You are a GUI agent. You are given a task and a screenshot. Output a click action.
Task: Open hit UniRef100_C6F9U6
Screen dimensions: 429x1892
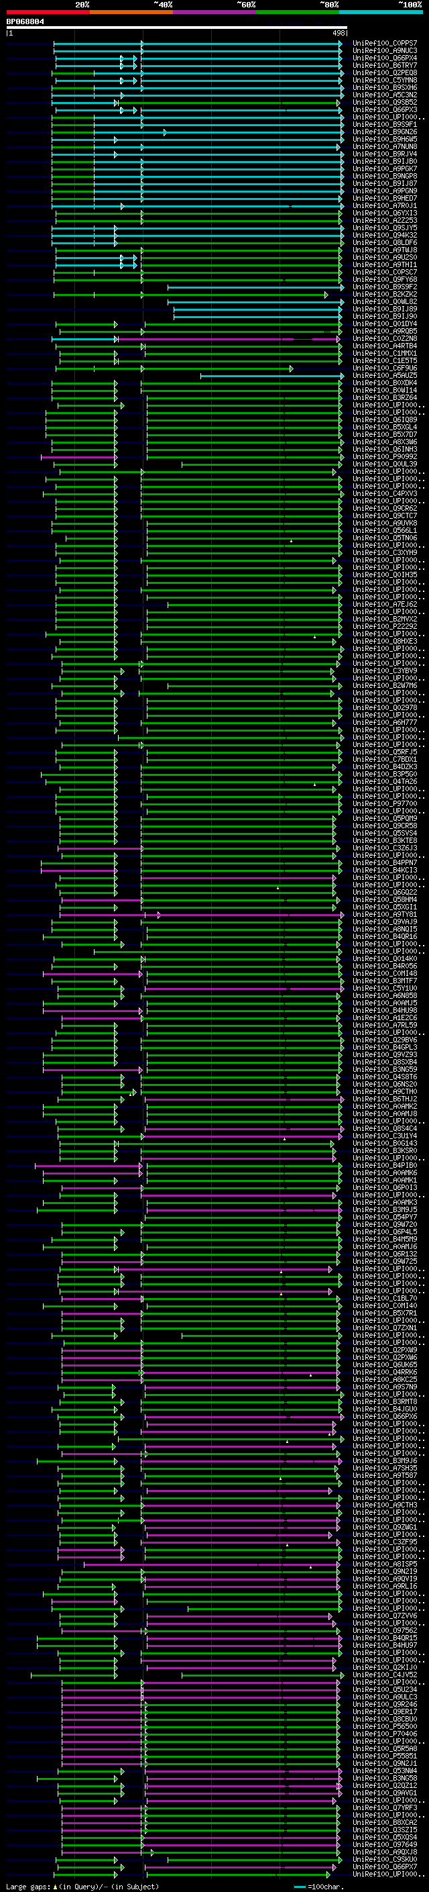pos(385,368)
